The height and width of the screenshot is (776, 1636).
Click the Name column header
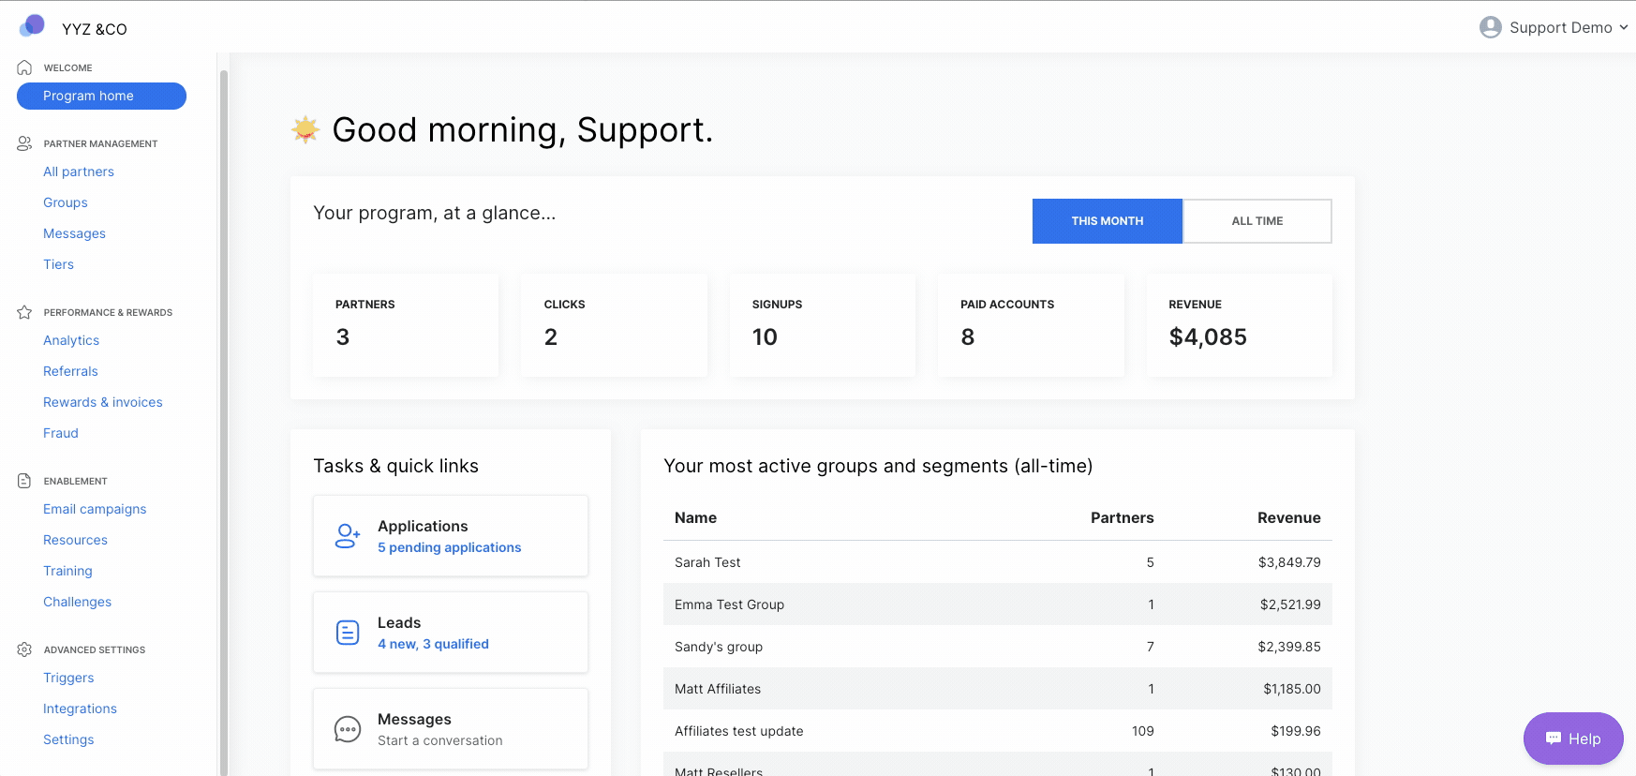click(695, 517)
